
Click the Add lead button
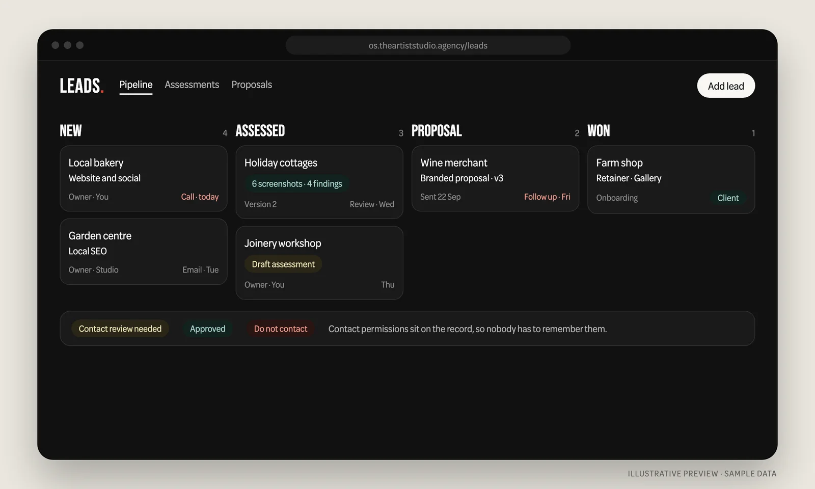pos(726,86)
